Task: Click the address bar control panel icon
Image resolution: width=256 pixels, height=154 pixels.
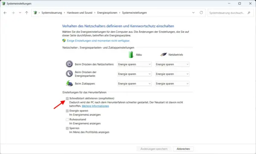Action: [x=35, y=12]
